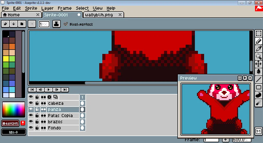
Task: Hide the brazos layer
Action: (x=31, y=122)
